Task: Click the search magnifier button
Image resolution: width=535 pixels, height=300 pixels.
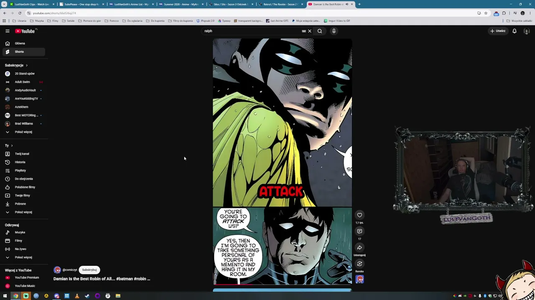Action: 320,31
